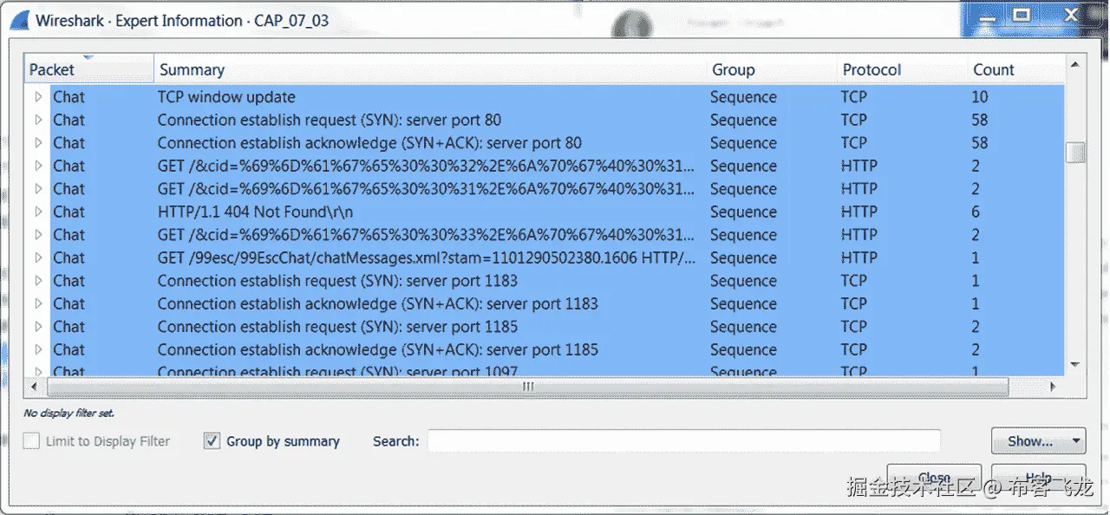The image size is (1110, 515).
Task: Click count 6 in 404 Not Found row
Action: coord(976,212)
